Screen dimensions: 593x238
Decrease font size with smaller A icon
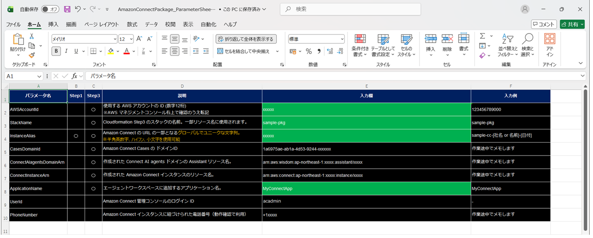pos(150,39)
